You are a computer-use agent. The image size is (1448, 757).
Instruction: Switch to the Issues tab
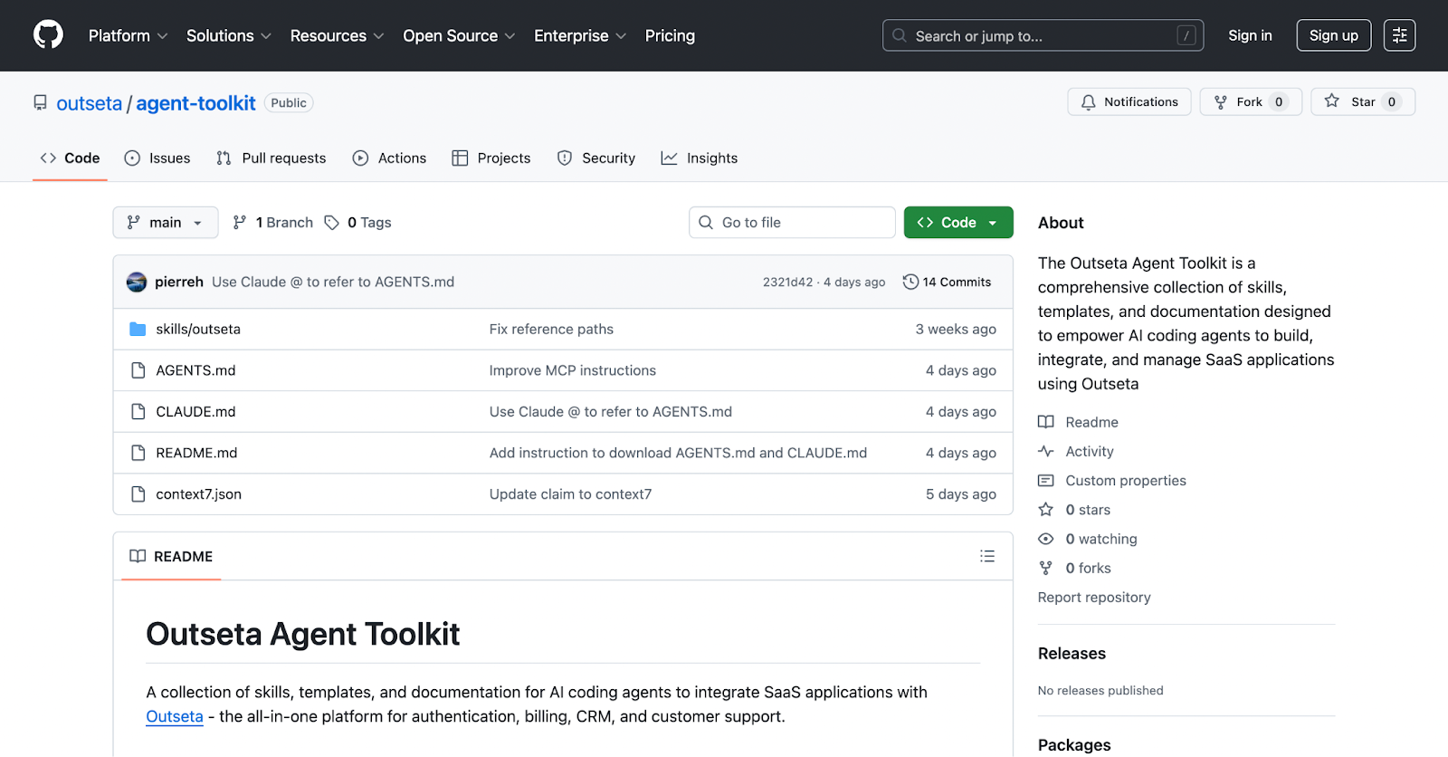coord(157,158)
